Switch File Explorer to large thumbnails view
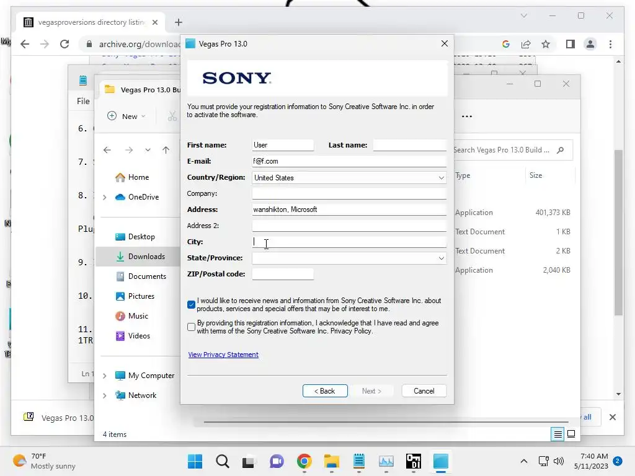This screenshot has height=476, width=635. click(571, 434)
